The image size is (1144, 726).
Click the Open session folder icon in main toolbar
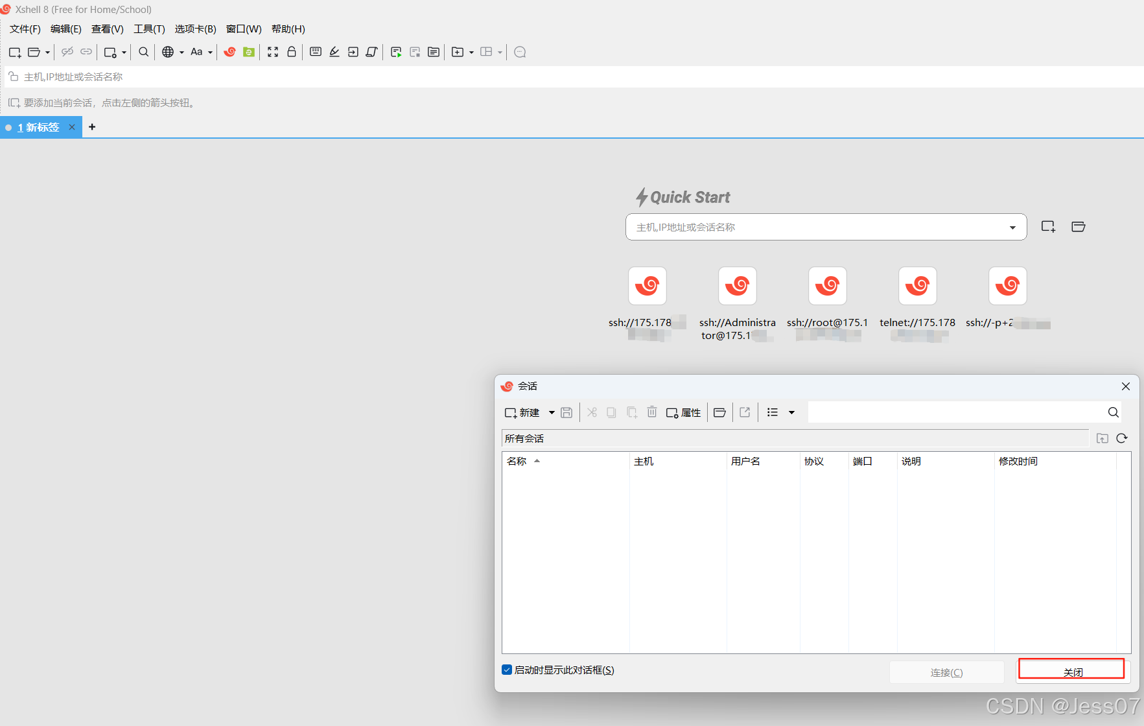[x=34, y=52]
